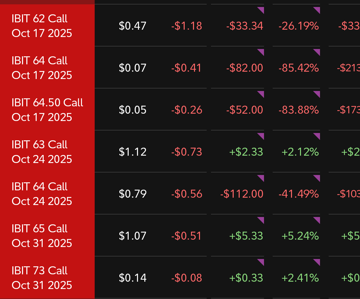Click purple flag above -$82.00 value
The height and width of the screenshot is (299, 360).
261,52
